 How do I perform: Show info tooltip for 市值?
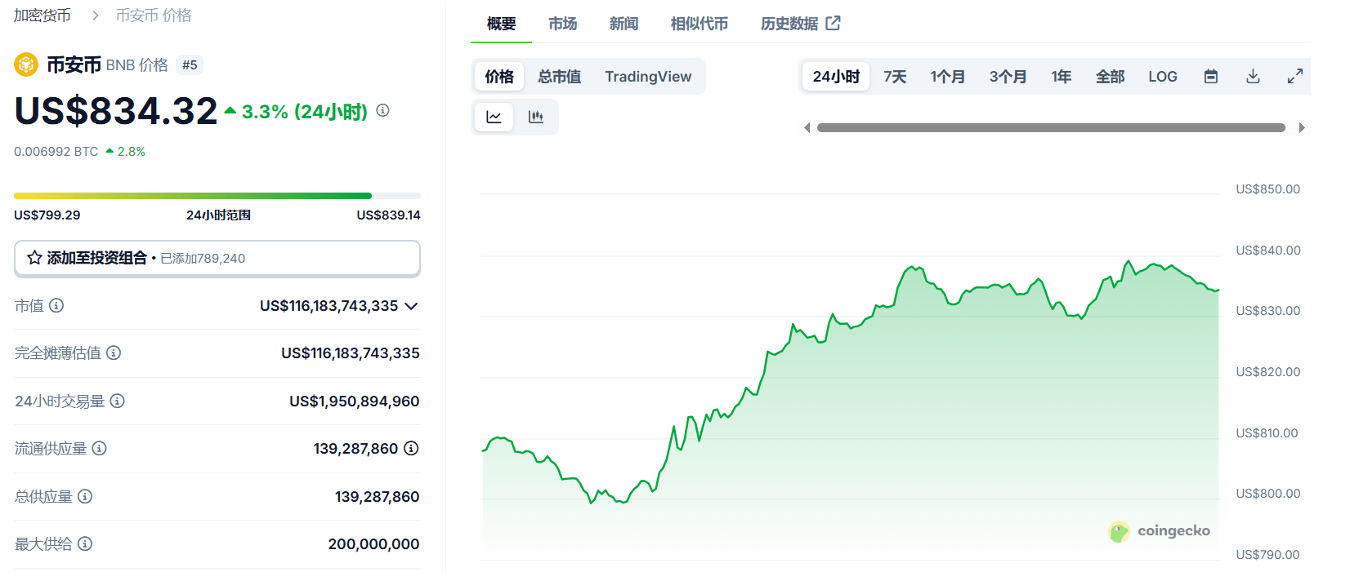click(56, 305)
